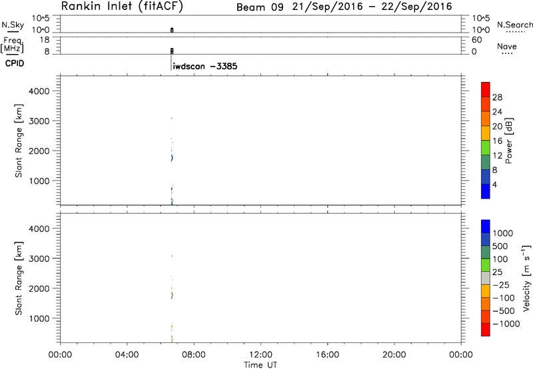Click the velocity data cluster near 1800 km

[x=172, y=295]
